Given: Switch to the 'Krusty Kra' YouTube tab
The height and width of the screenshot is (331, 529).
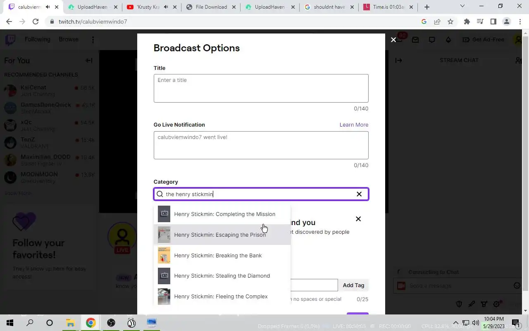Looking at the screenshot, I should (151, 7).
